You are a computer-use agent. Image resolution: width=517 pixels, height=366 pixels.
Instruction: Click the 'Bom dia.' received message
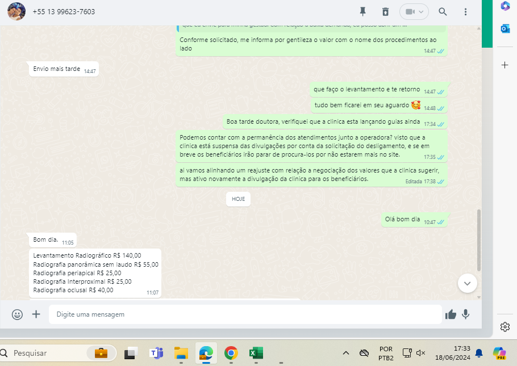pyautogui.click(x=53, y=240)
